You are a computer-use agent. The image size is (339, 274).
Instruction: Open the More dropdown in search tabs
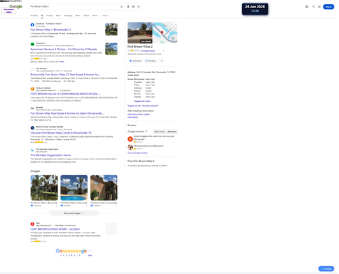pos(96,16)
